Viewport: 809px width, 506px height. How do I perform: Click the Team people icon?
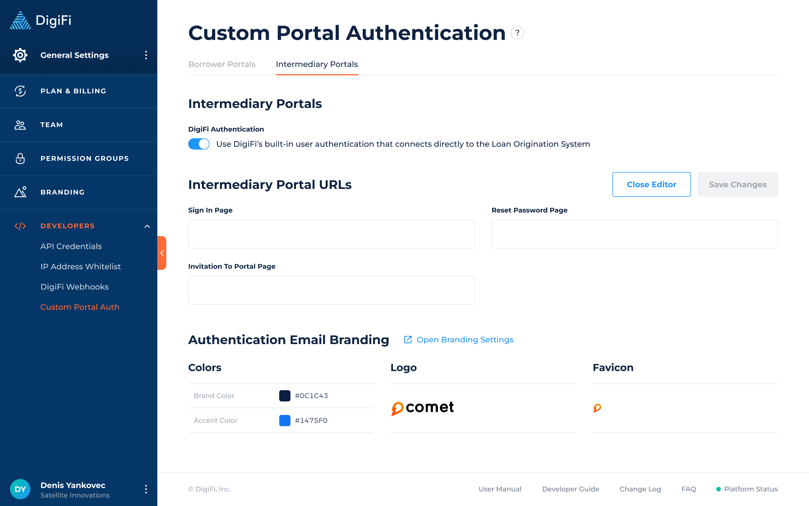tap(20, 125)
